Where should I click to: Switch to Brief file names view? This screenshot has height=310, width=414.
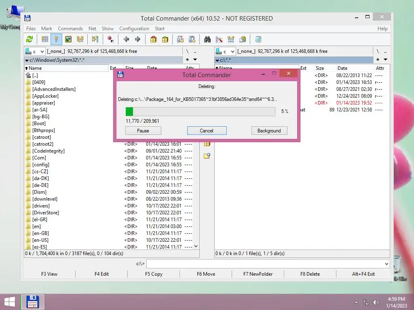(x=45, y=40)
